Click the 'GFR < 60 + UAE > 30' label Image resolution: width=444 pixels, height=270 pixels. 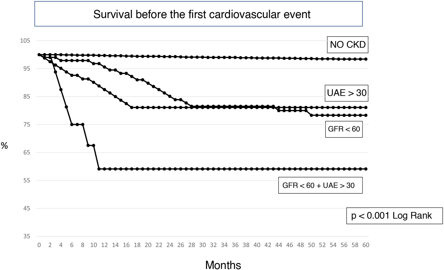318,185
